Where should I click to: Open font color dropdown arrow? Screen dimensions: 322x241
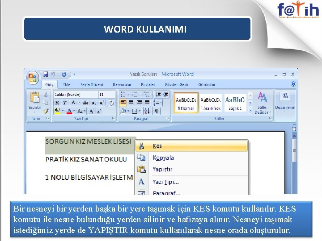74,111
